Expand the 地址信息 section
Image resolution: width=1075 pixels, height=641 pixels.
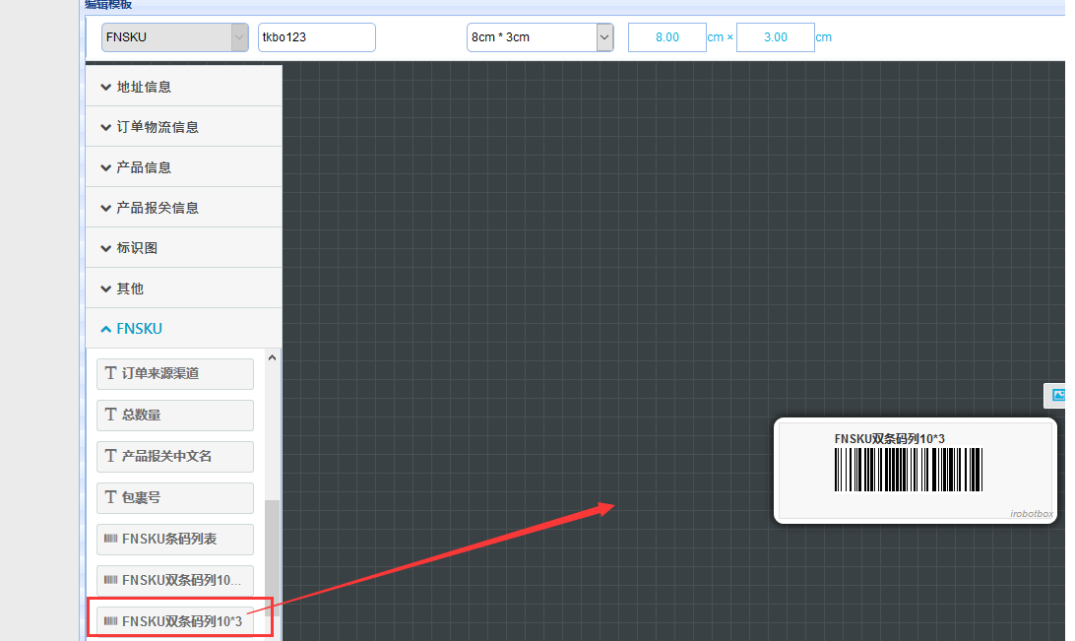pos(184,87)
